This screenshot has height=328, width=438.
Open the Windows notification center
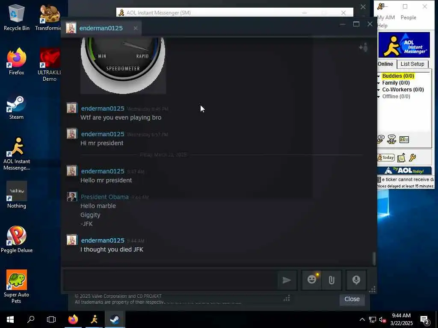point(425,319)
